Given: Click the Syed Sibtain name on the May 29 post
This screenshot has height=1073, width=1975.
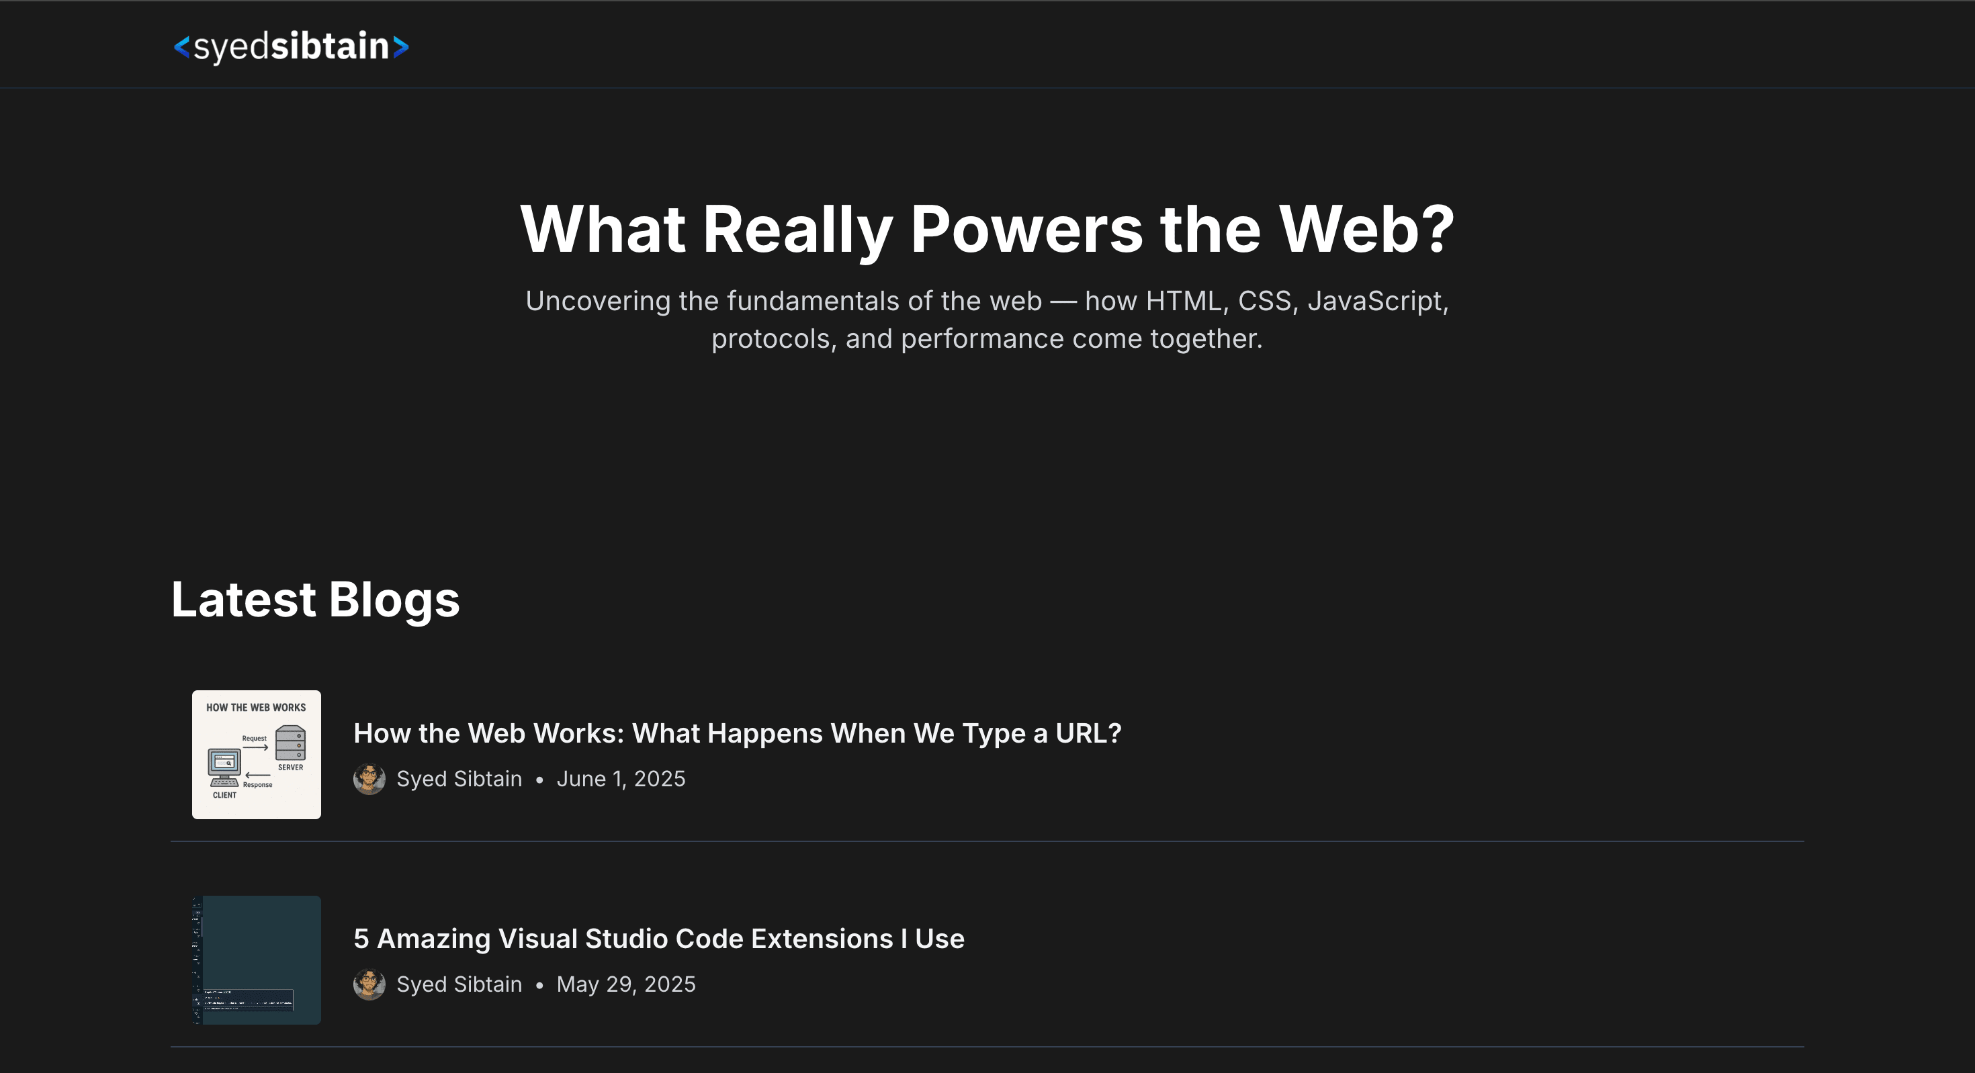Looking at the screenshot, I should point(458,984).
